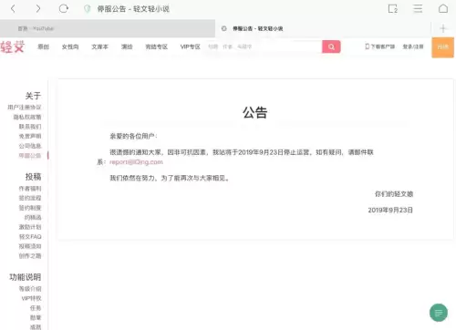Switch to the YouTube browser tab
The image size is (456, 330).
coord(108,28)
